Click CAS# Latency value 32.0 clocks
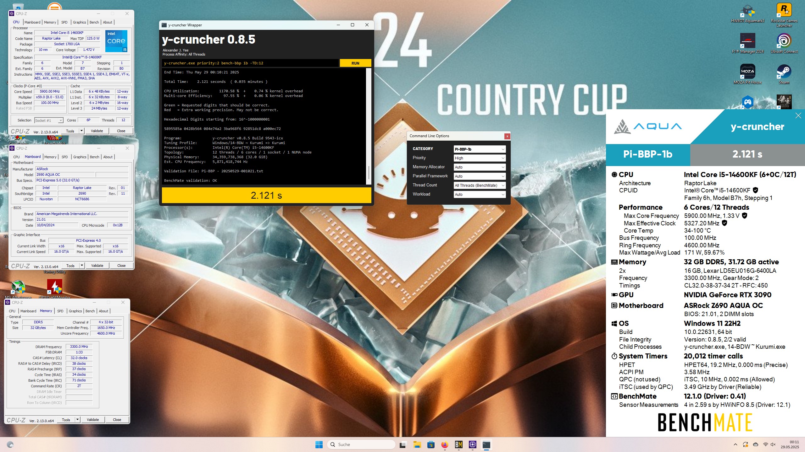 [x=79, y=358]
